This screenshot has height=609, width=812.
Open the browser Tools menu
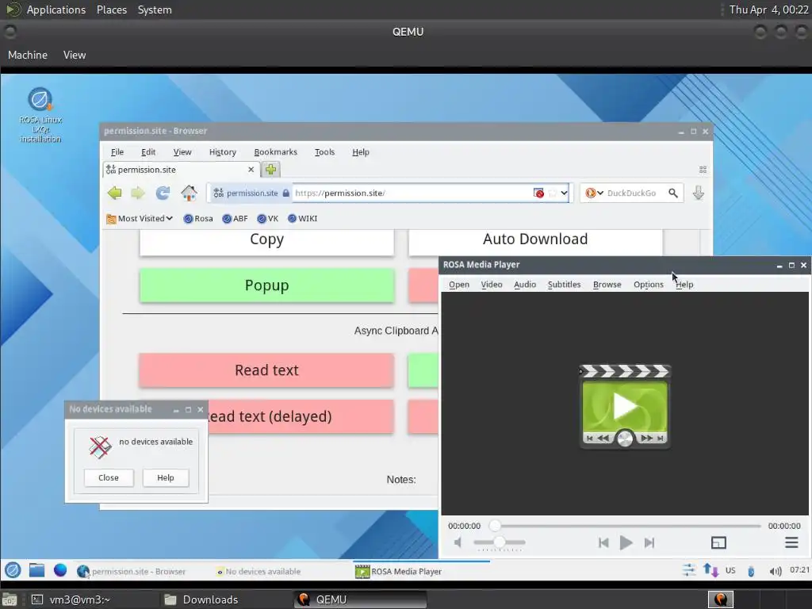pyautogui.click(x=324, y=151)
